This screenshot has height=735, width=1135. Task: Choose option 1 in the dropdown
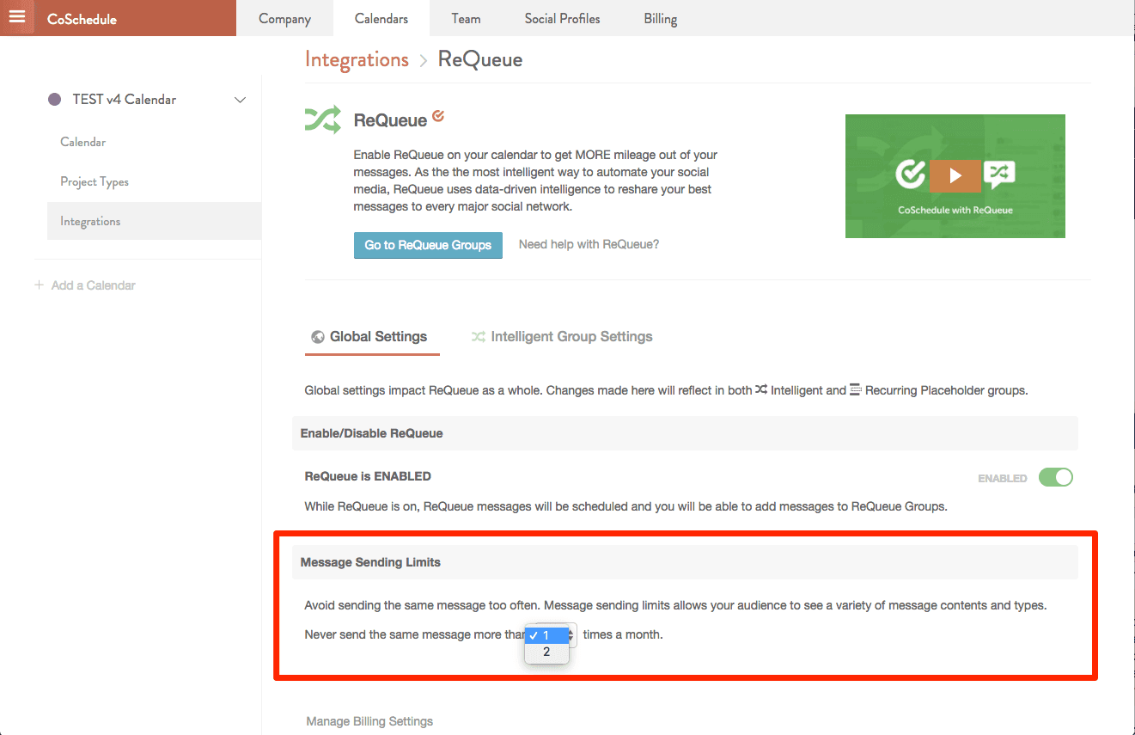[546, 635]
